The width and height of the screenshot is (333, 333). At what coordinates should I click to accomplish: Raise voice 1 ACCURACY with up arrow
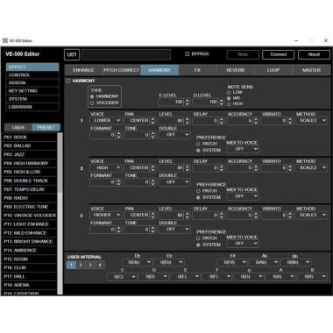click(256, 119)
